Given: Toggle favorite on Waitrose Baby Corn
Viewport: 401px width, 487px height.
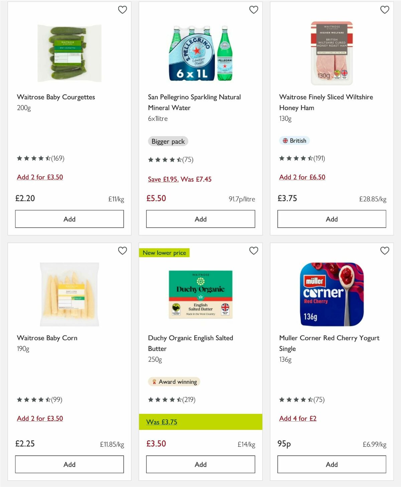Looking at the screenshot, I should click(x=123, y=250).
